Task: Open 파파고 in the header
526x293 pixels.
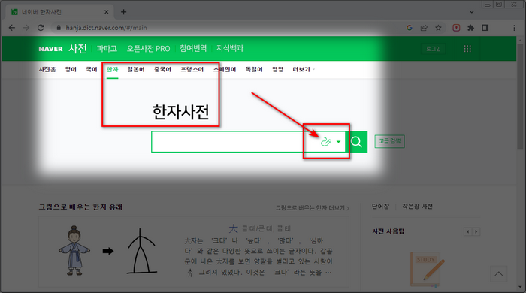Action: click(107, 49)
